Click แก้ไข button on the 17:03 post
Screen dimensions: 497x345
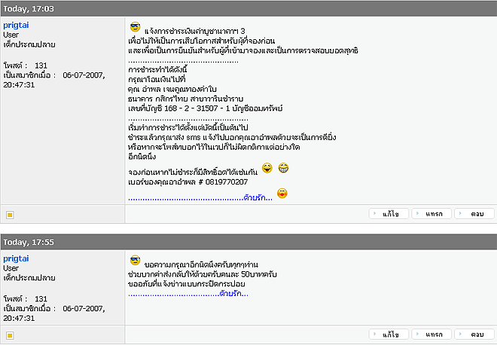click(x=389, y=214)
